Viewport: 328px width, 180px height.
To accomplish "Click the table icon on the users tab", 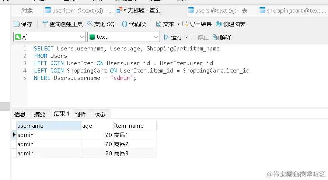I will (x=191, y=10).
